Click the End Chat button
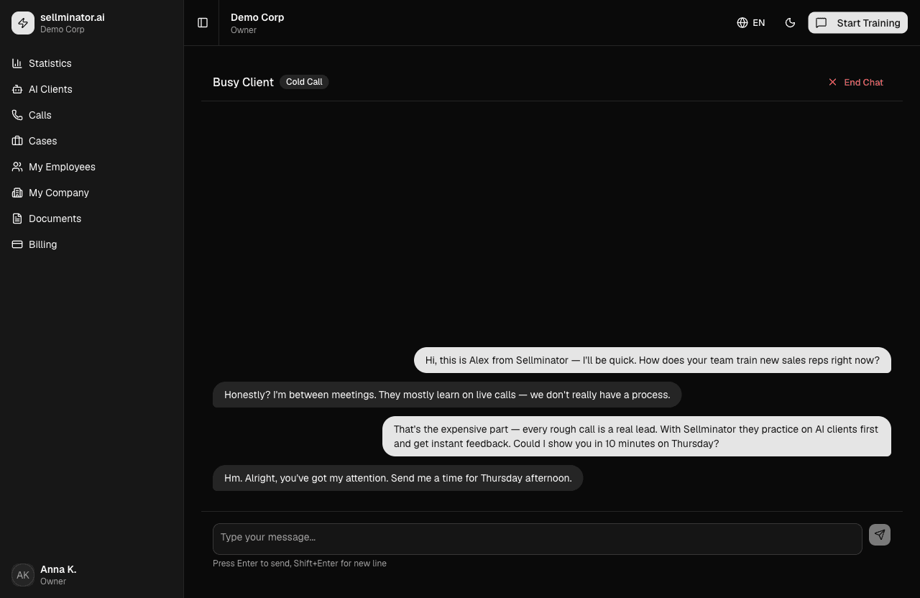Viewport: 920px width, 598px height. click(855, 82)
